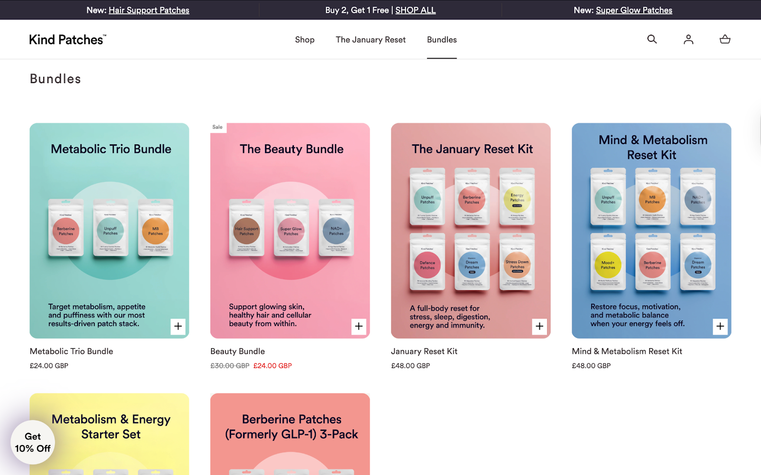This screenshot has width=761, height=475.
Task: Follow the SHOP ALL link
Action: 415,10
